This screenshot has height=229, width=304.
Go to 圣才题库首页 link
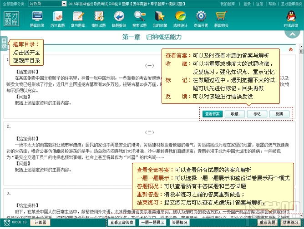click(292, 4)
